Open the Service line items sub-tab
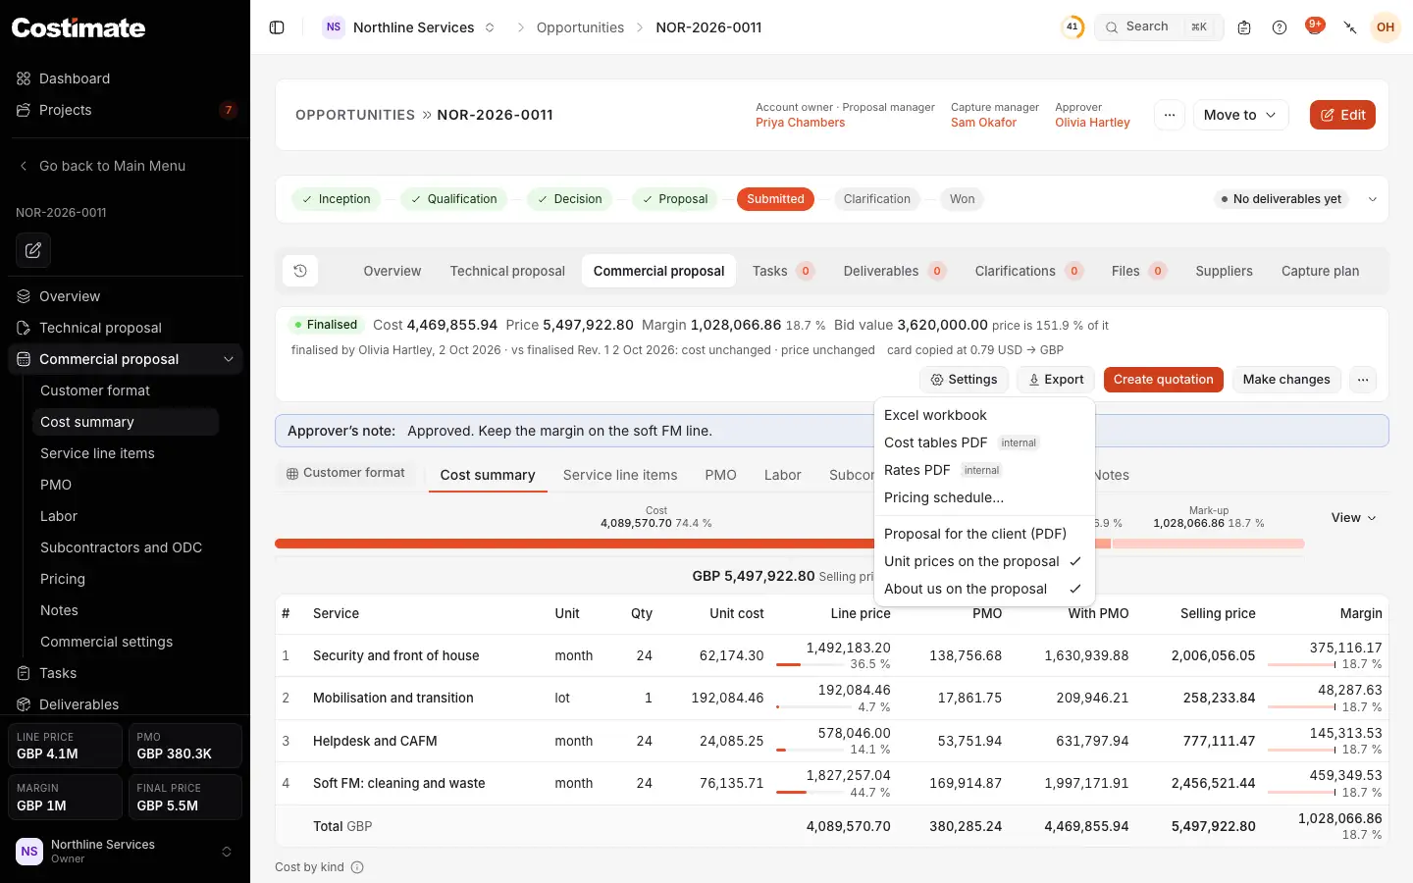 pos(620,475)
